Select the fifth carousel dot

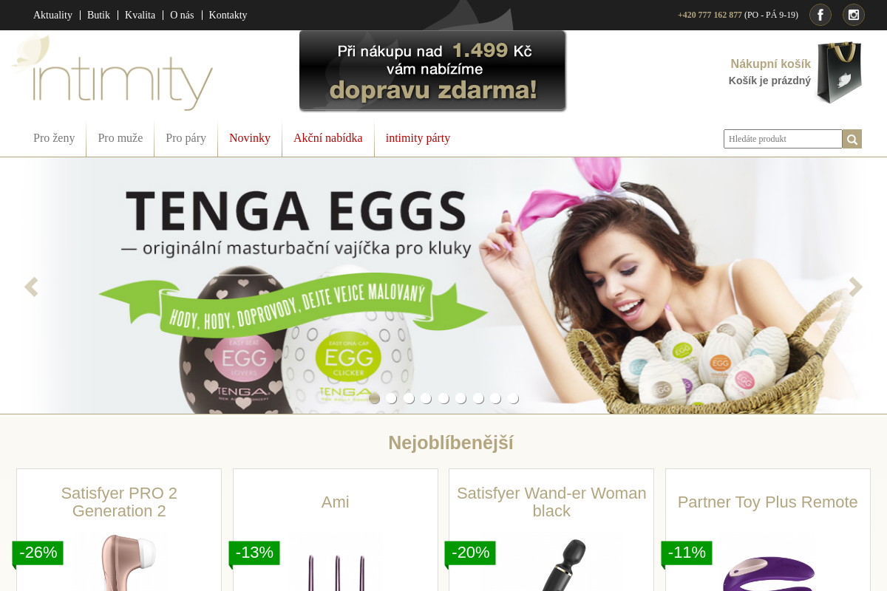[x=443, y=398]
